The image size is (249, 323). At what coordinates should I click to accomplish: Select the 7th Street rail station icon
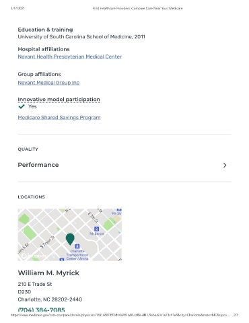(96, 229)
